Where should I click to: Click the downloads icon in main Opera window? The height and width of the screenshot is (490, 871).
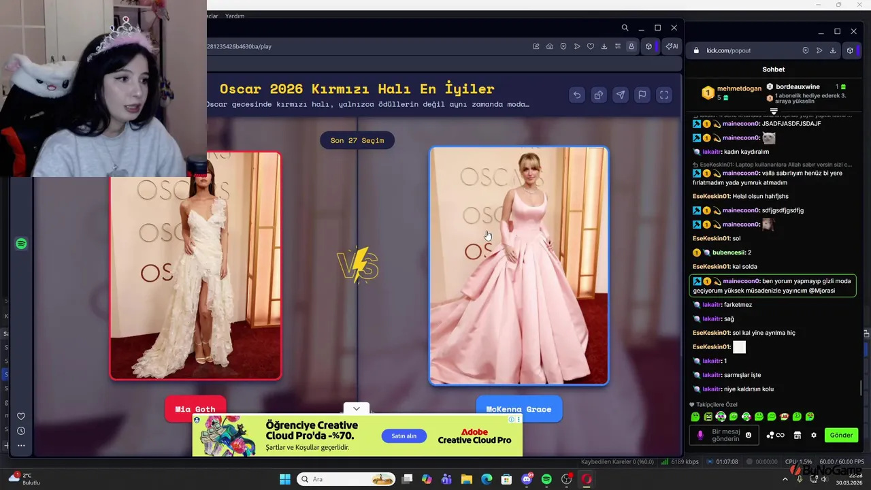click(x=604, y=46)
